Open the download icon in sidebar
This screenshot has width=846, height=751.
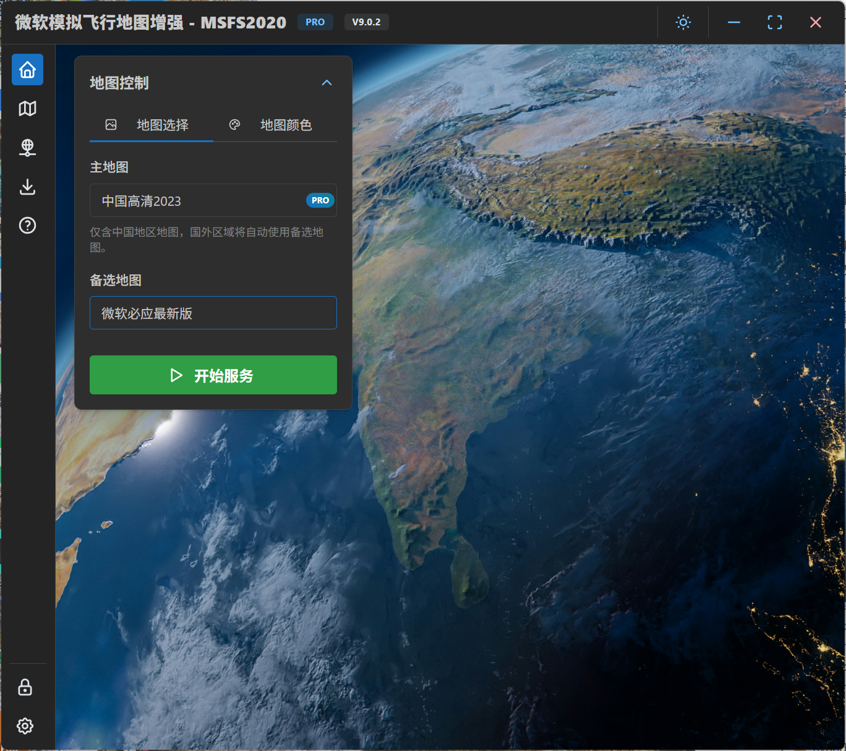pos(27,187)
